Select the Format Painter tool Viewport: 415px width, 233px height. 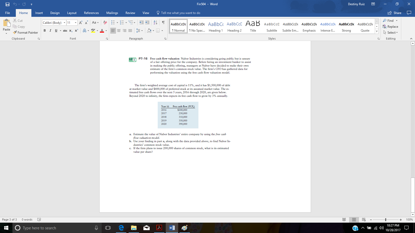pyautogui.click(x=25, y=32)
